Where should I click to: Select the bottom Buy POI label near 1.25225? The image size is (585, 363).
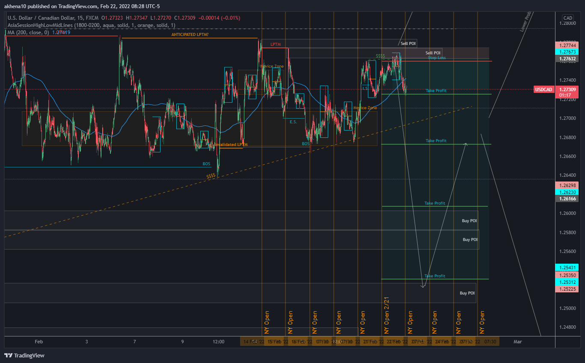[467, 293]
